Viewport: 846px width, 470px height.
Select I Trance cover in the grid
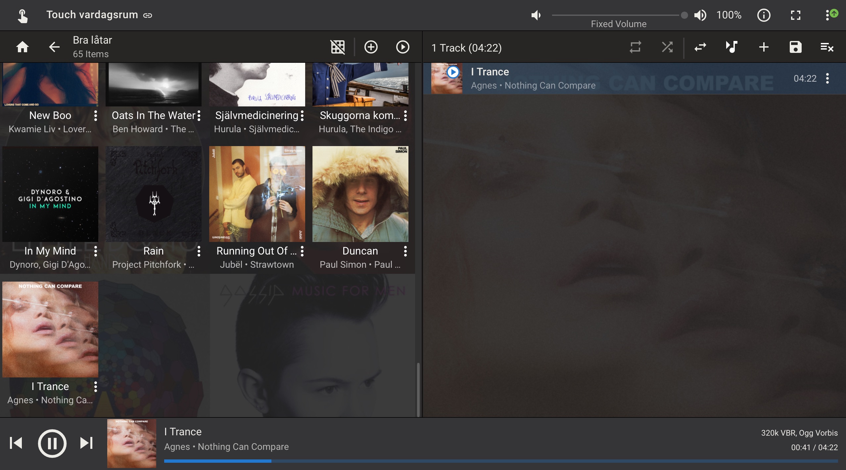[x=50, y=330]
